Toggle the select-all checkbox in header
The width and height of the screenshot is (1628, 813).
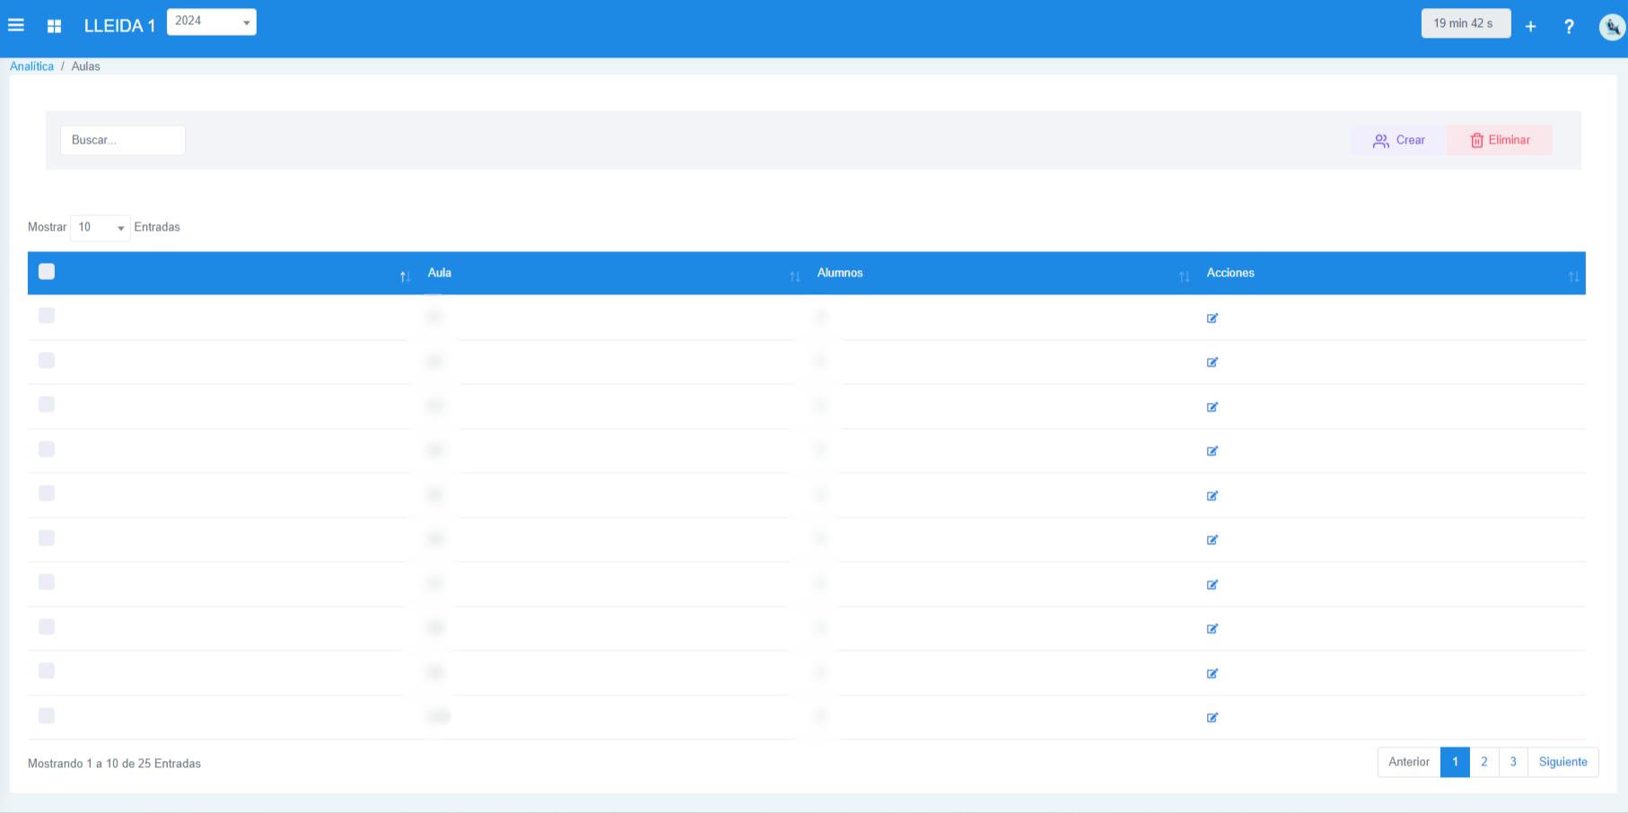[x=47, y=271]
